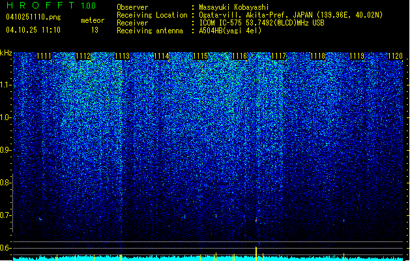
Task: Click the meteor echo just before 1111
Action: pyautogui.click(x=40, y=219)
